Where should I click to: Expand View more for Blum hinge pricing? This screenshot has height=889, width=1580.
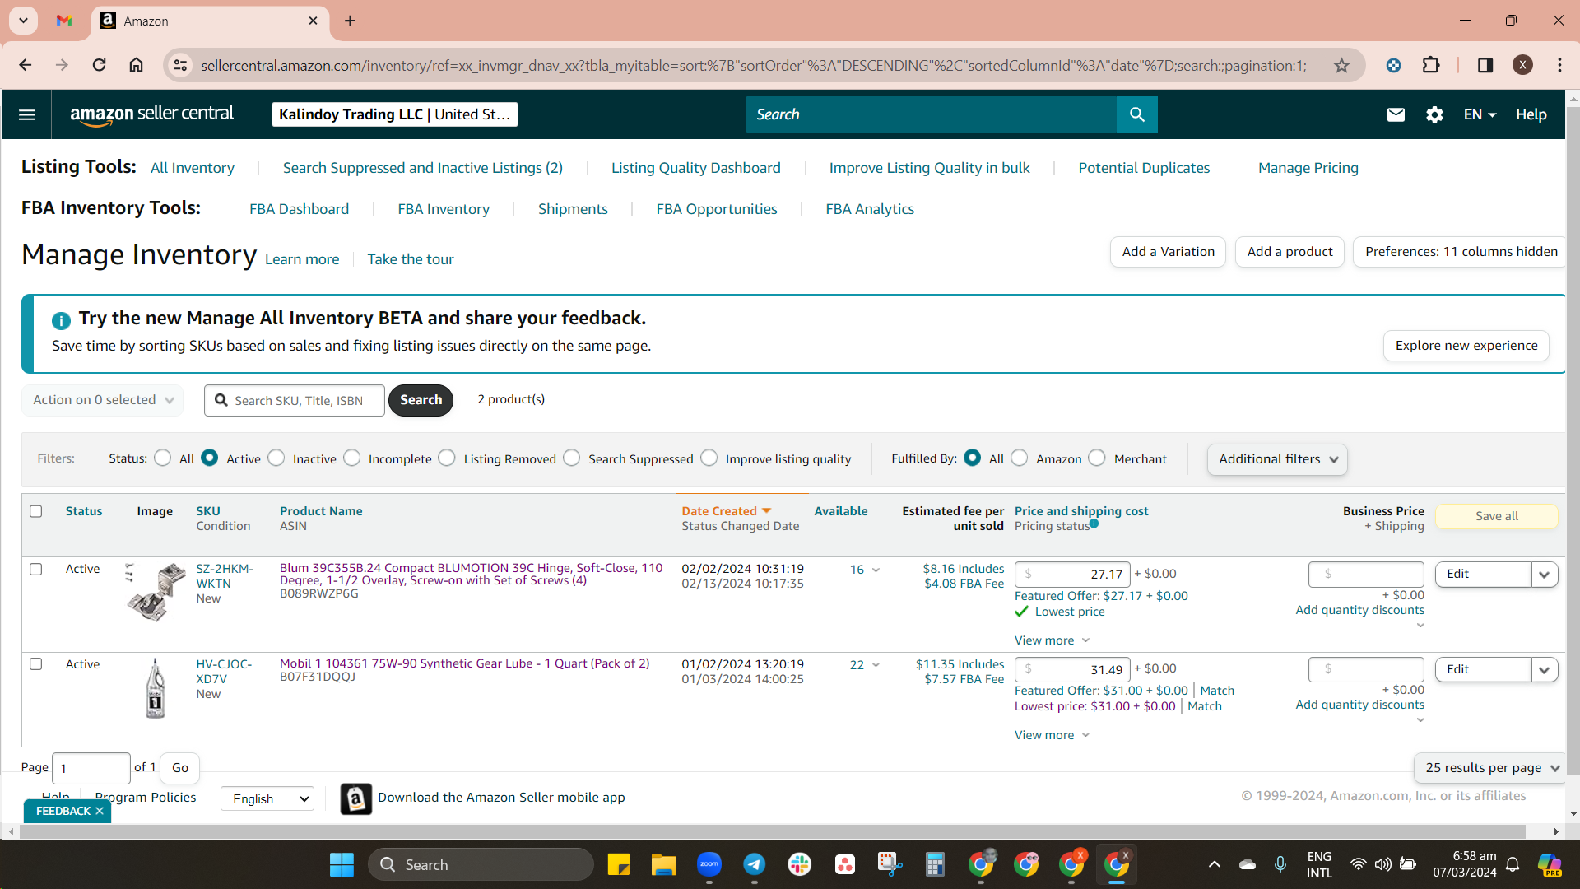(x=1052, y=640)
